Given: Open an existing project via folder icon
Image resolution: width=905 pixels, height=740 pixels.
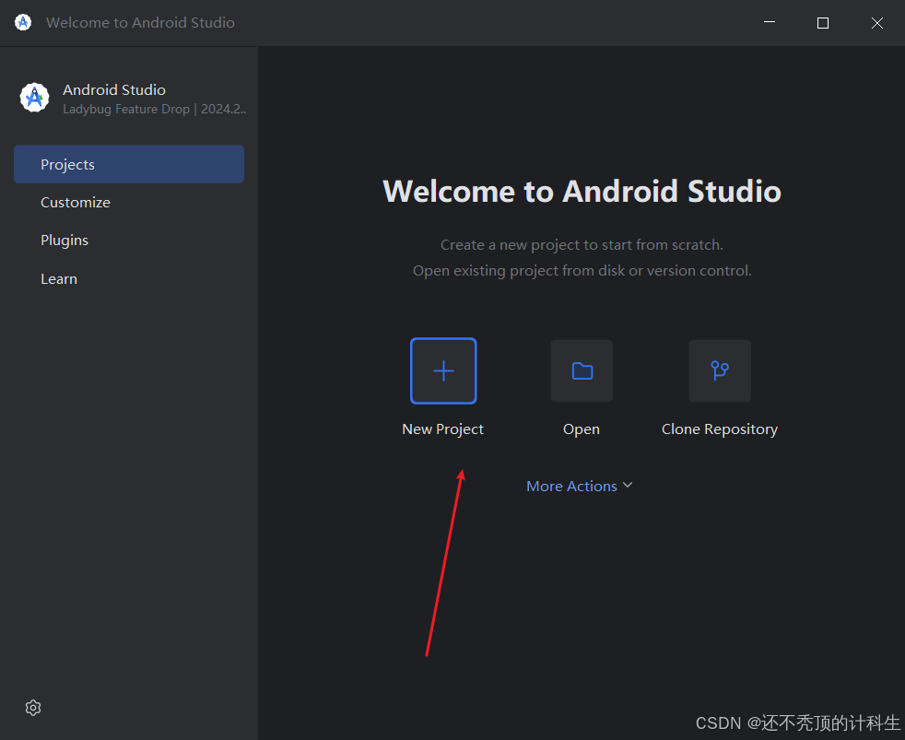Looking at the screenshot, I should coord(582,370).
